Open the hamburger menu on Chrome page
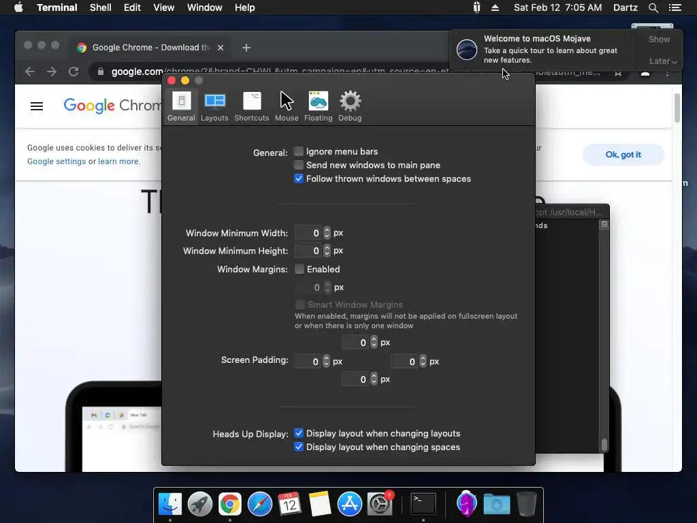The height and width of the screenshot is (523, 697). coord(37,106)
